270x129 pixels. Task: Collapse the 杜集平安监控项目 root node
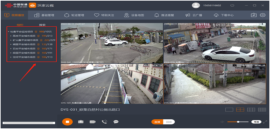tap(9, 32)
